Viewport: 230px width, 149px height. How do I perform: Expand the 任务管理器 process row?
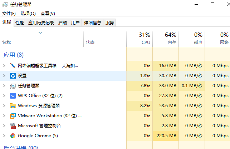click(4, 85)
